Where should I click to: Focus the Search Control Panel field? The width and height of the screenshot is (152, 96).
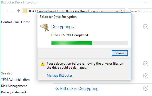[140, 11]
